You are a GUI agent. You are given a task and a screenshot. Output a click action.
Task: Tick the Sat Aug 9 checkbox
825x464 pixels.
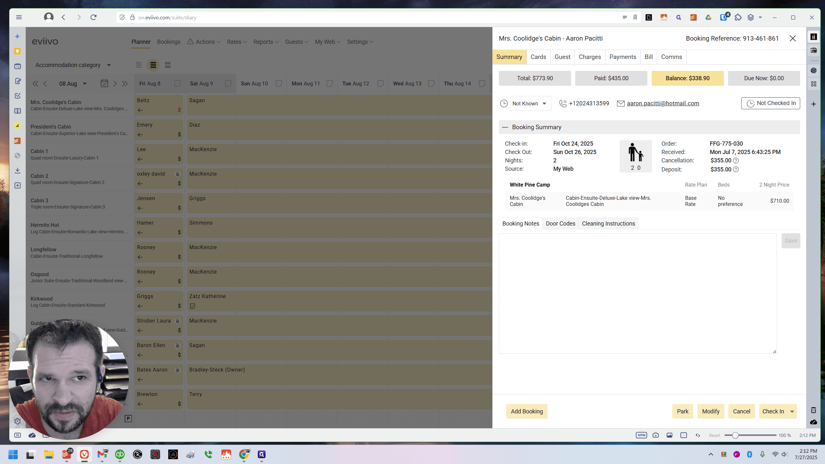click(x=228, y=83)
